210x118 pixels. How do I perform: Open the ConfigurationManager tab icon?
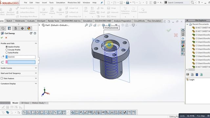[x=16, y=28]
